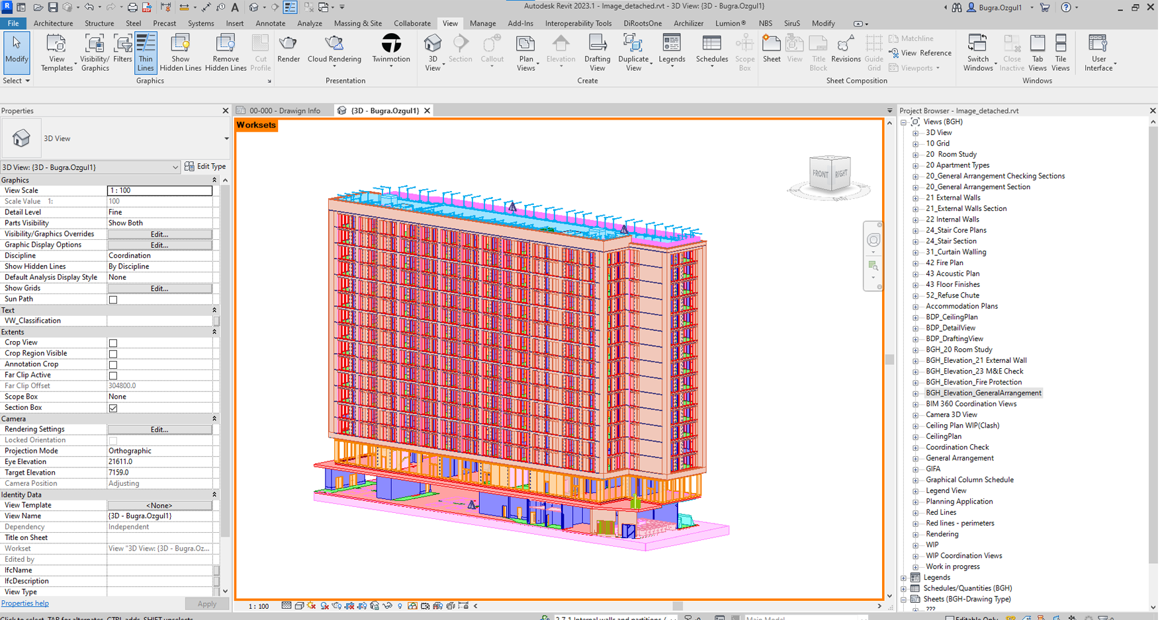Image resolution: width=1160 pixels, height=620 pixels.
Task: Open the Properties help link
Action: (25, 603)
